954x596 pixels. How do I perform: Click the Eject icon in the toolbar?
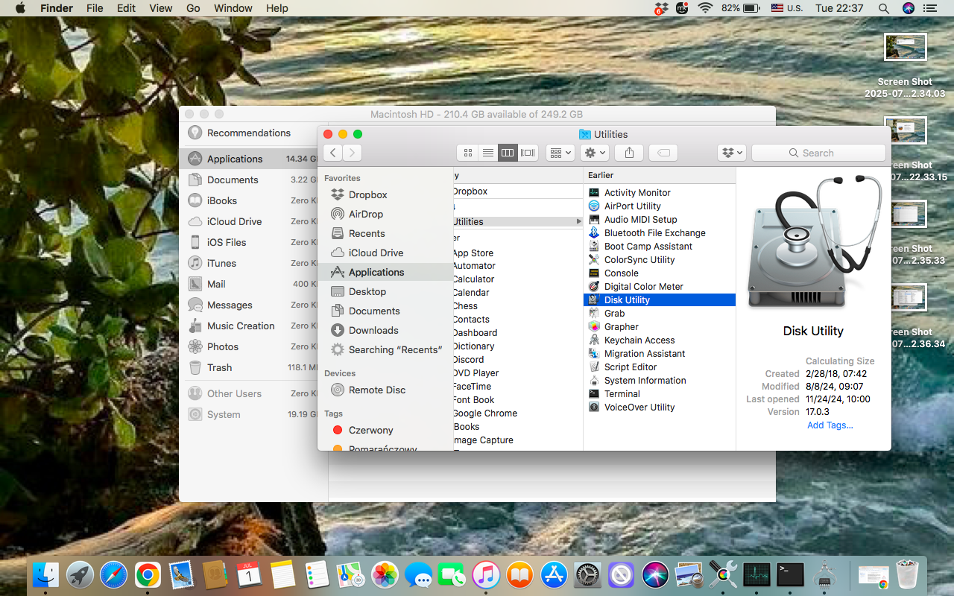coord(663,152)
